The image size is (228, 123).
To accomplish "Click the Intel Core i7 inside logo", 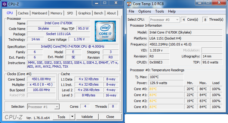I will [x=105, y=31].
